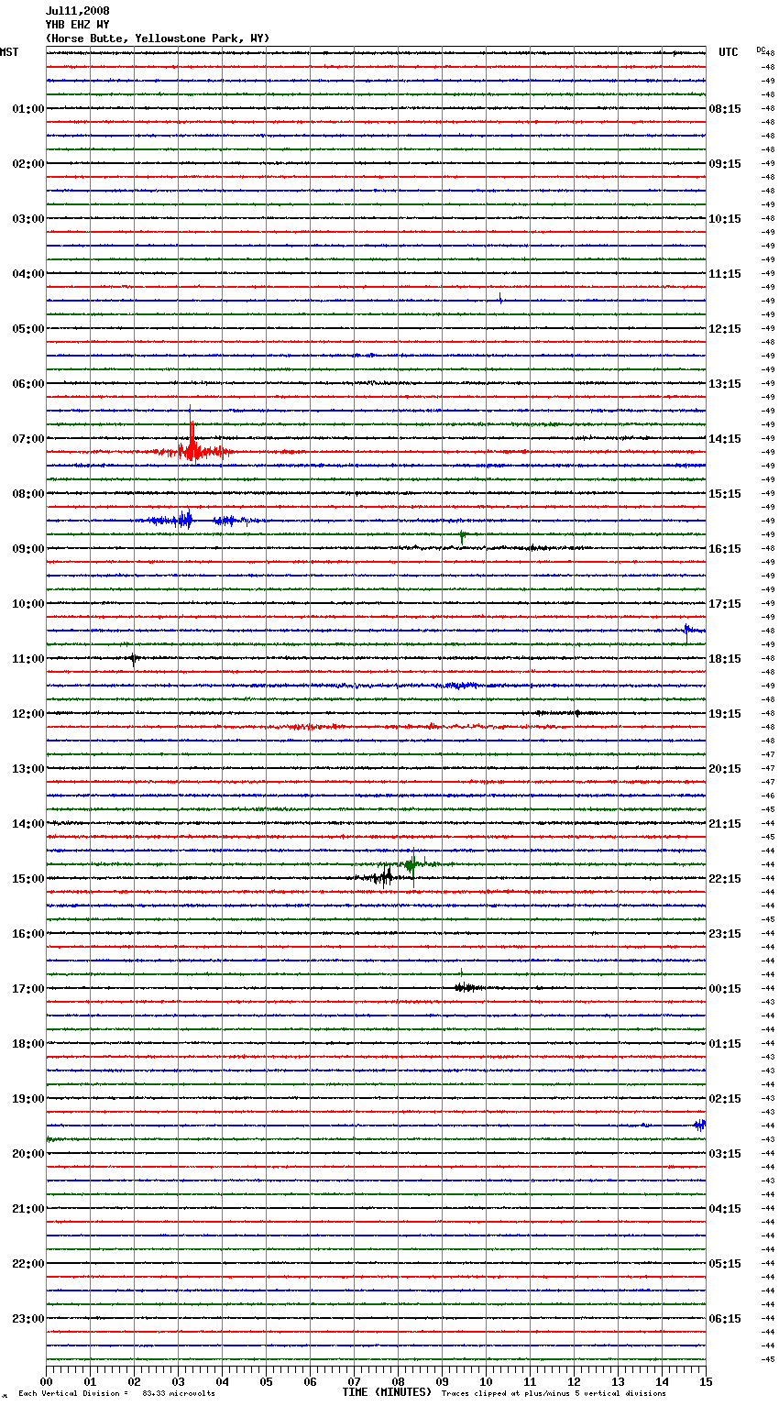Click the Horse Butte, Yellowstone Park title
Screen dimensions: 779x1406
tap(158, 38)
